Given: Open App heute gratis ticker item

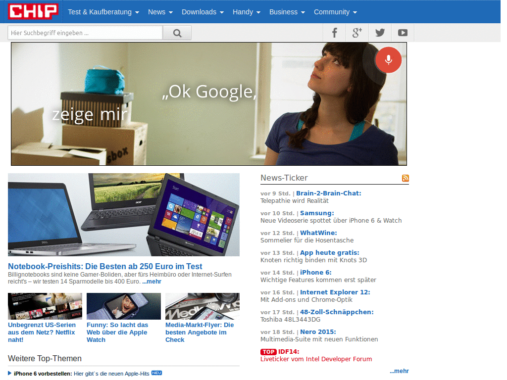Looking at the screenshot, I should [x=329, y=253].
